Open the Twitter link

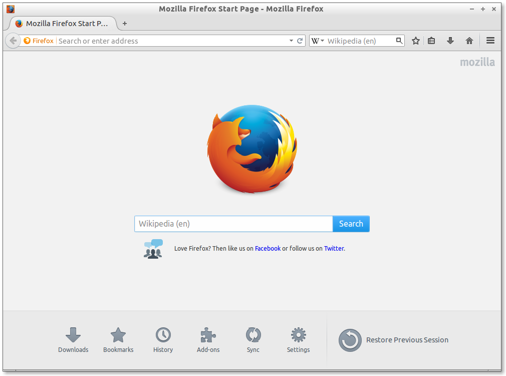tap(334, 248)
